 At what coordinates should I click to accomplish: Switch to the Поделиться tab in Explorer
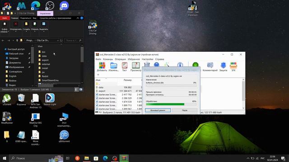[x=25, y=18]
